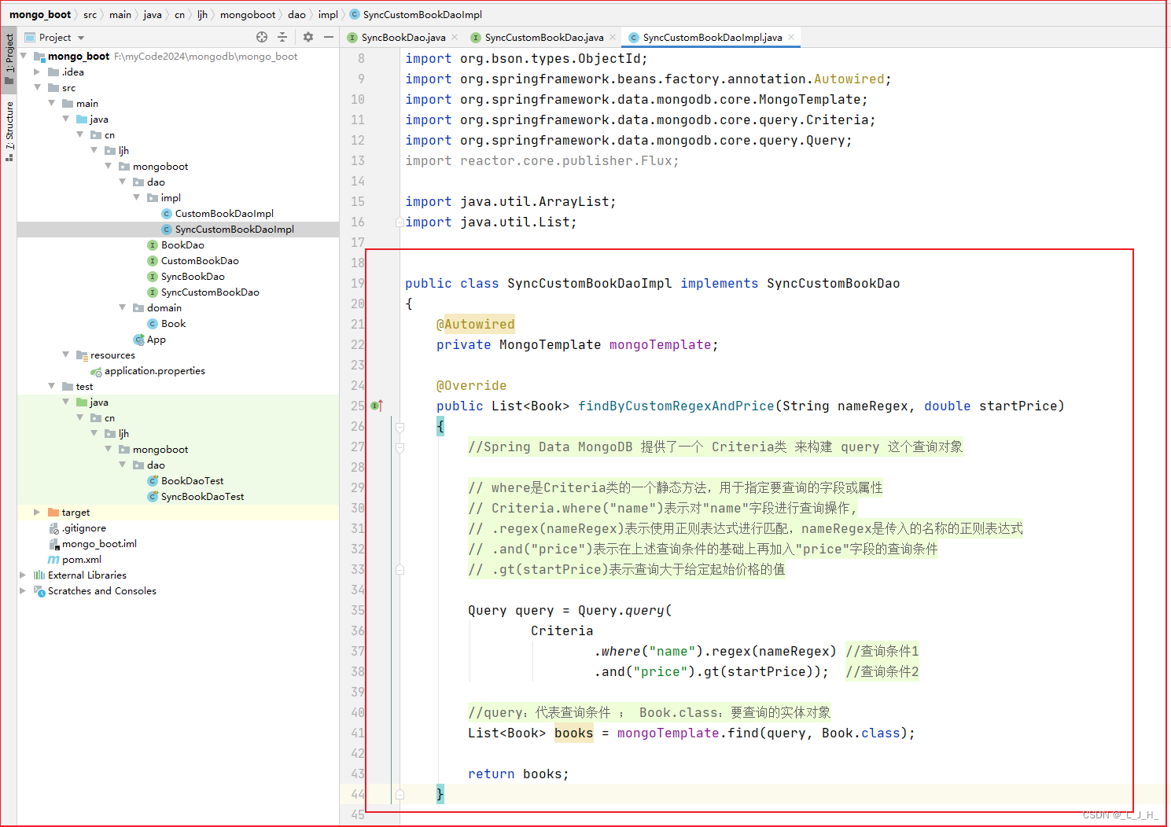This screenshot has height=827, width=1171.
Task: Select mongo_boot.iml file
Action: click(92, 543)
